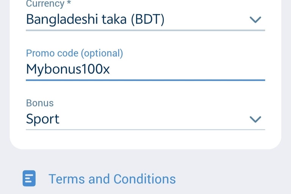Click the Bonus field label
This screenshot has height=194, width=291.
point(40,103)
